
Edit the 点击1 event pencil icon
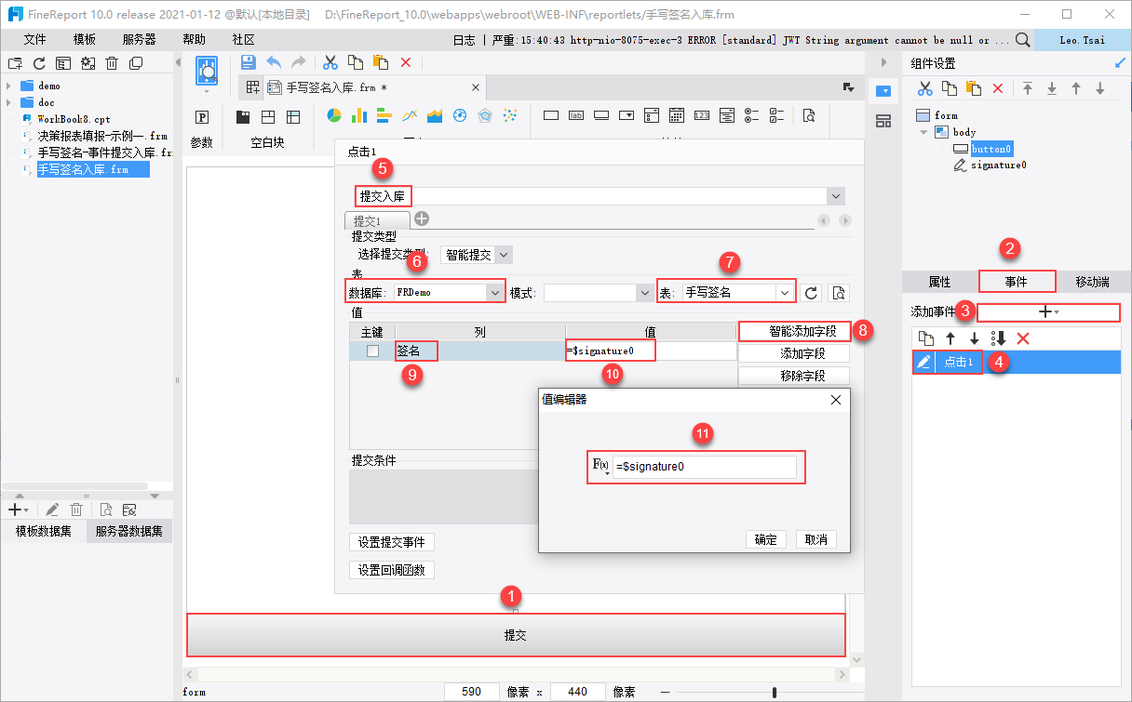pos(923,362)
